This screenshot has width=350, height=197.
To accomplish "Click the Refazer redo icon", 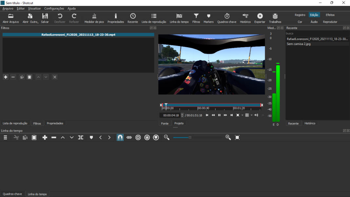I will 74,18.
